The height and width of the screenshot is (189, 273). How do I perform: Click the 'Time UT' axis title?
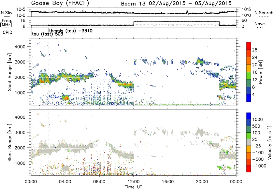pyautogui.click(x=133, y=187)
